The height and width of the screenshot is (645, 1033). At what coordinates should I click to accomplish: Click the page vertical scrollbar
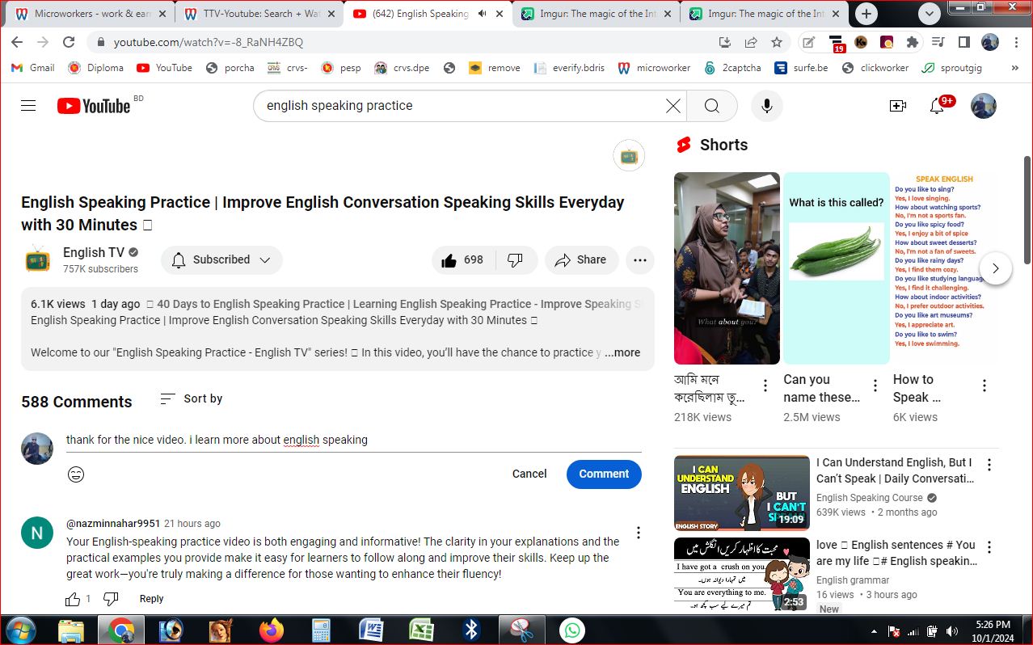(x=1027, y=210)
